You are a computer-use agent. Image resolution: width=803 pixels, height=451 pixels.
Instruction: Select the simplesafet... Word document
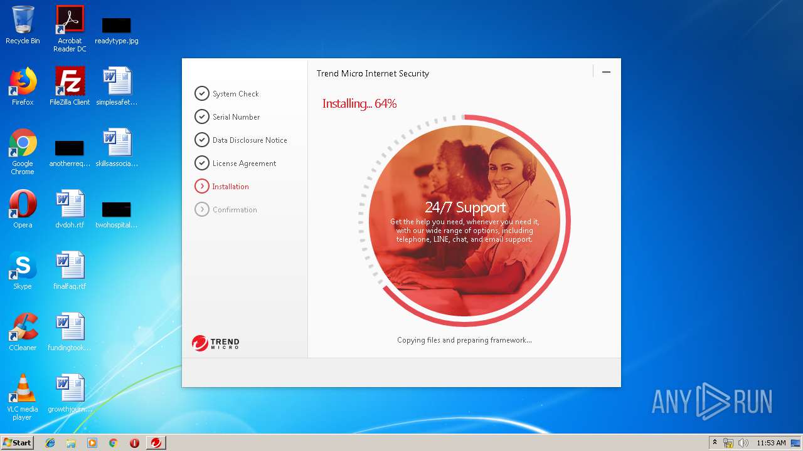(x=117, y=86)
